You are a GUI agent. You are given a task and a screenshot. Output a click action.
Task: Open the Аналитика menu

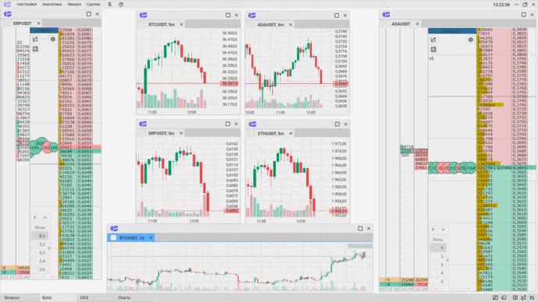click(51, 5)
